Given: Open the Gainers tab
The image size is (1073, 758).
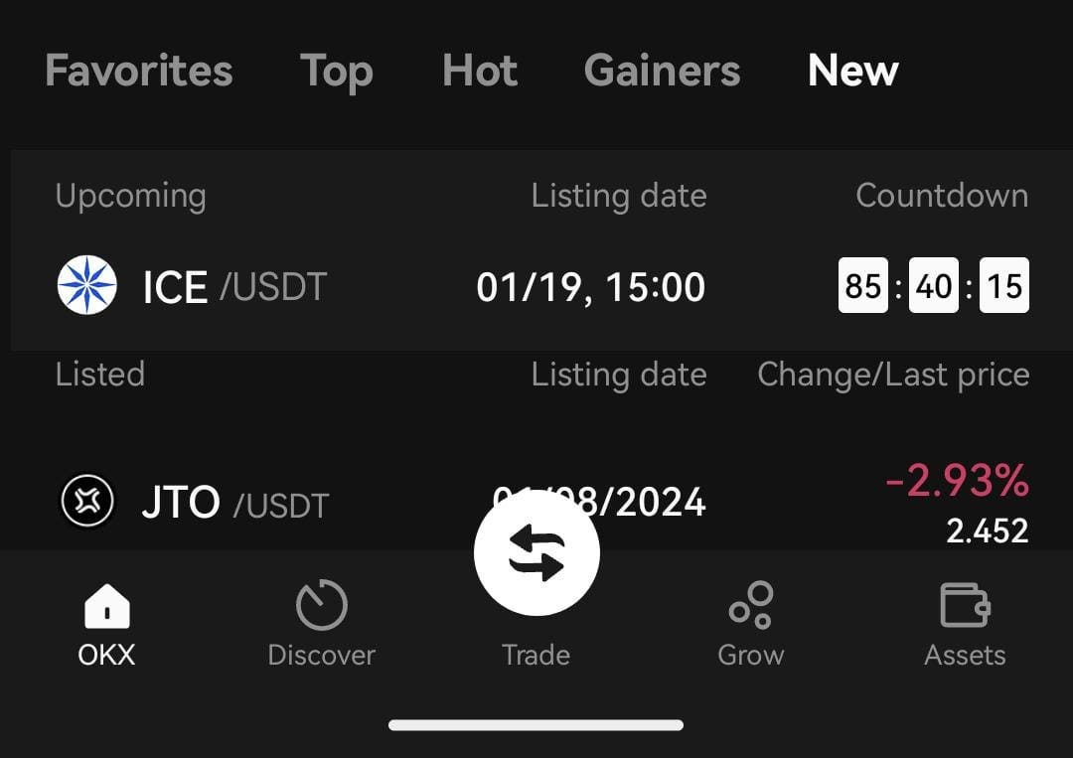Looking at the screenshot, I should click(x=662, y=71).
